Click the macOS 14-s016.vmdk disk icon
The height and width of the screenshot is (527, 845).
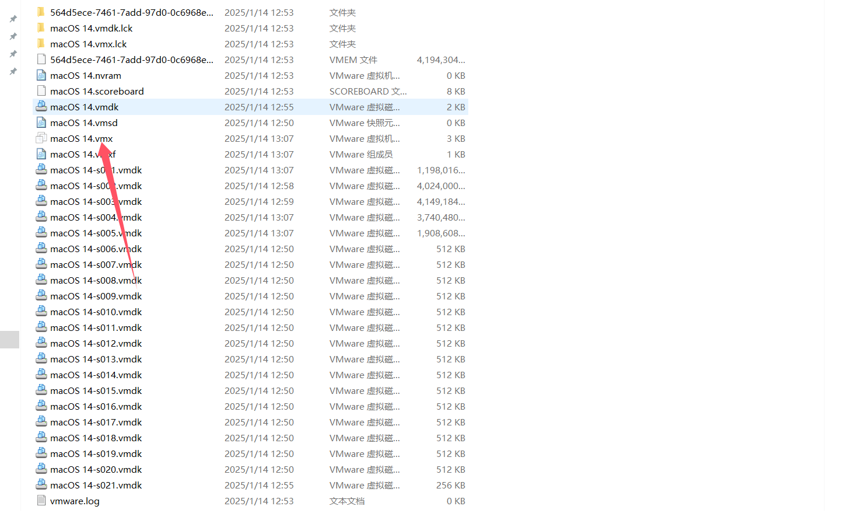point(41,406)
